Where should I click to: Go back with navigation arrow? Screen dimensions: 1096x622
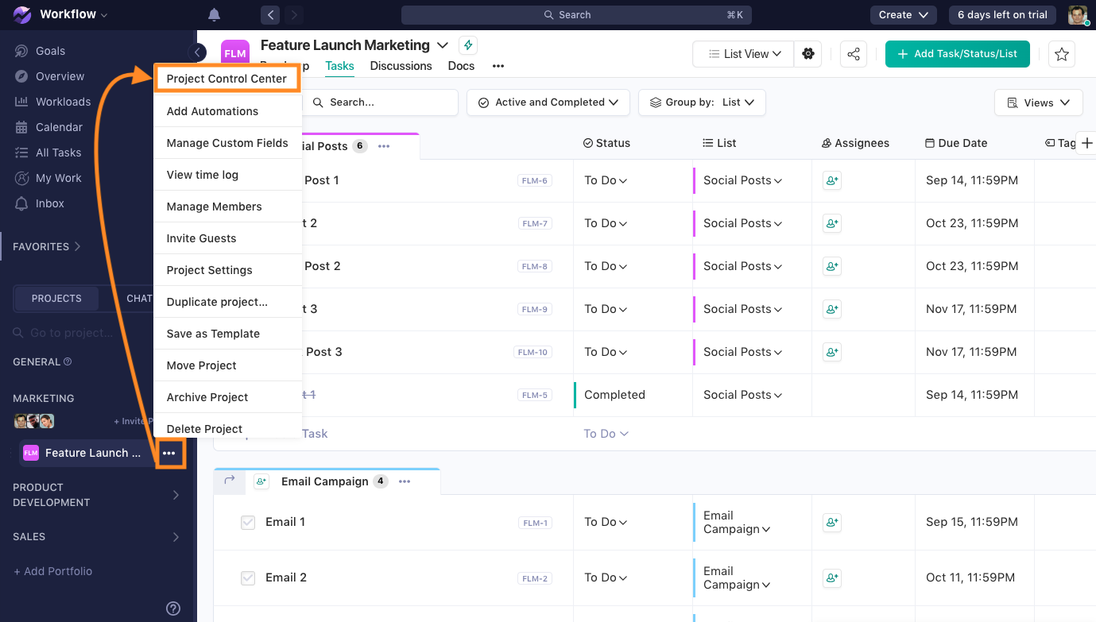271,15
